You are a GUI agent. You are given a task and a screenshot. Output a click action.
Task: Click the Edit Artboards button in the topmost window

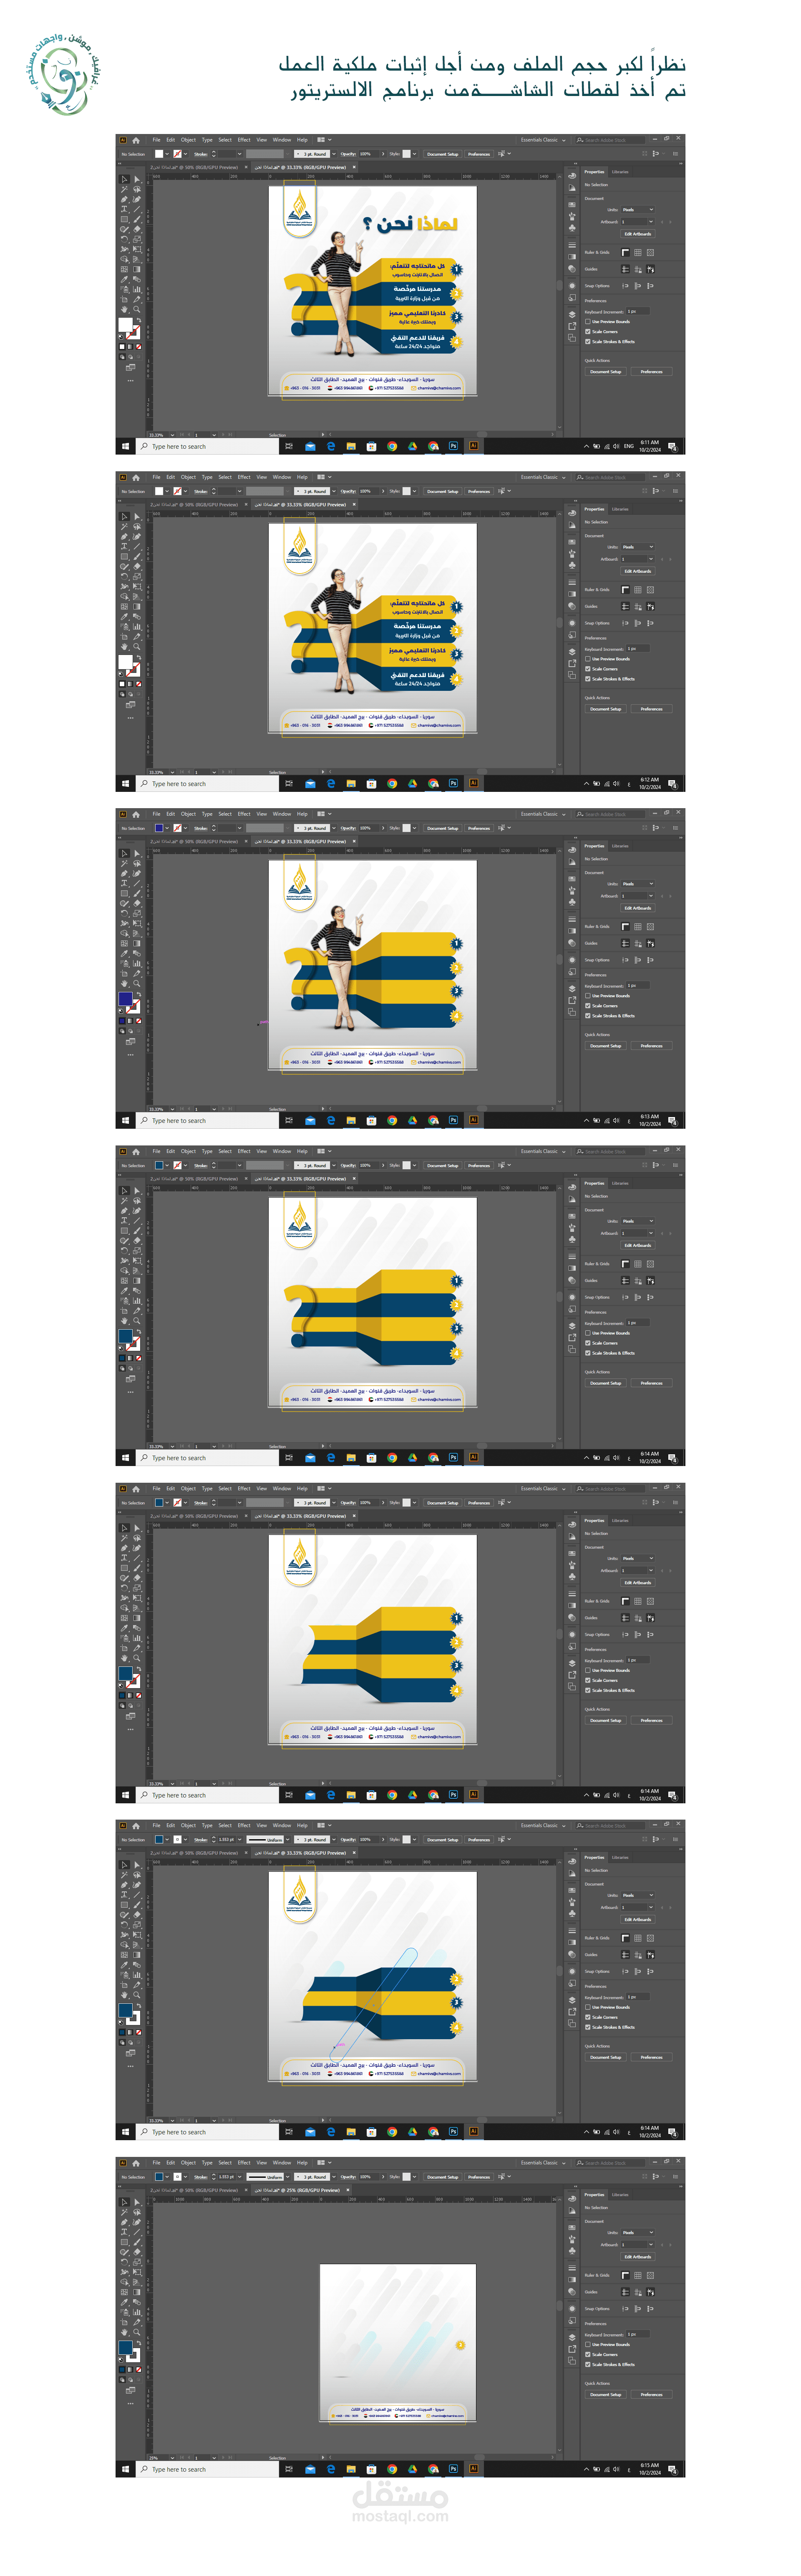click(638, 234)
